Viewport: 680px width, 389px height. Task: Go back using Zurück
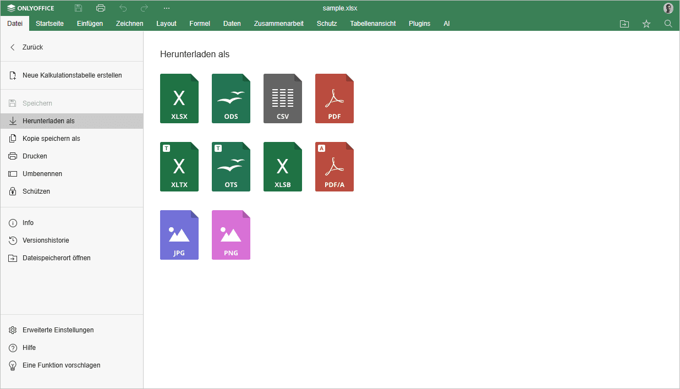32,47
